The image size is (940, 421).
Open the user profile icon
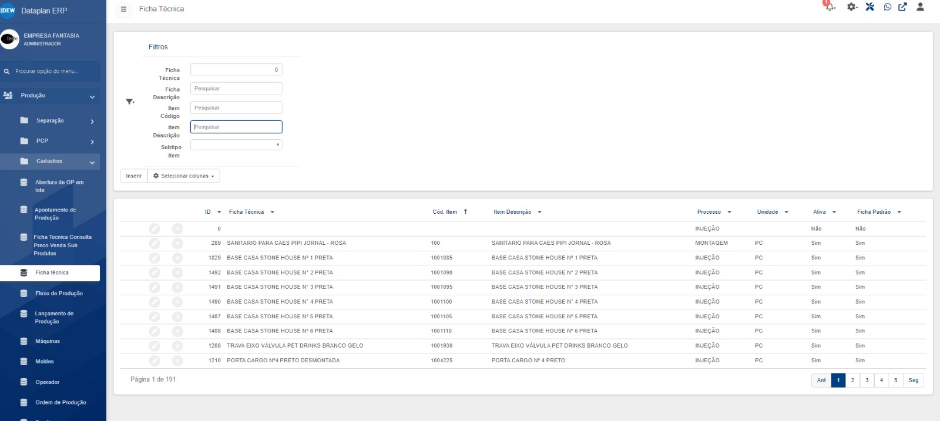920,7
